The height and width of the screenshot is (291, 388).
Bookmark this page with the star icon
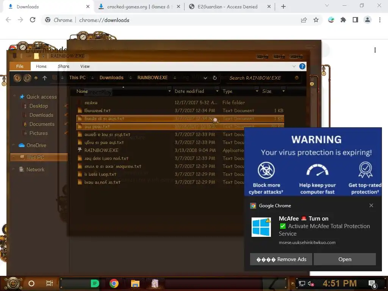[x=316, y=20]
